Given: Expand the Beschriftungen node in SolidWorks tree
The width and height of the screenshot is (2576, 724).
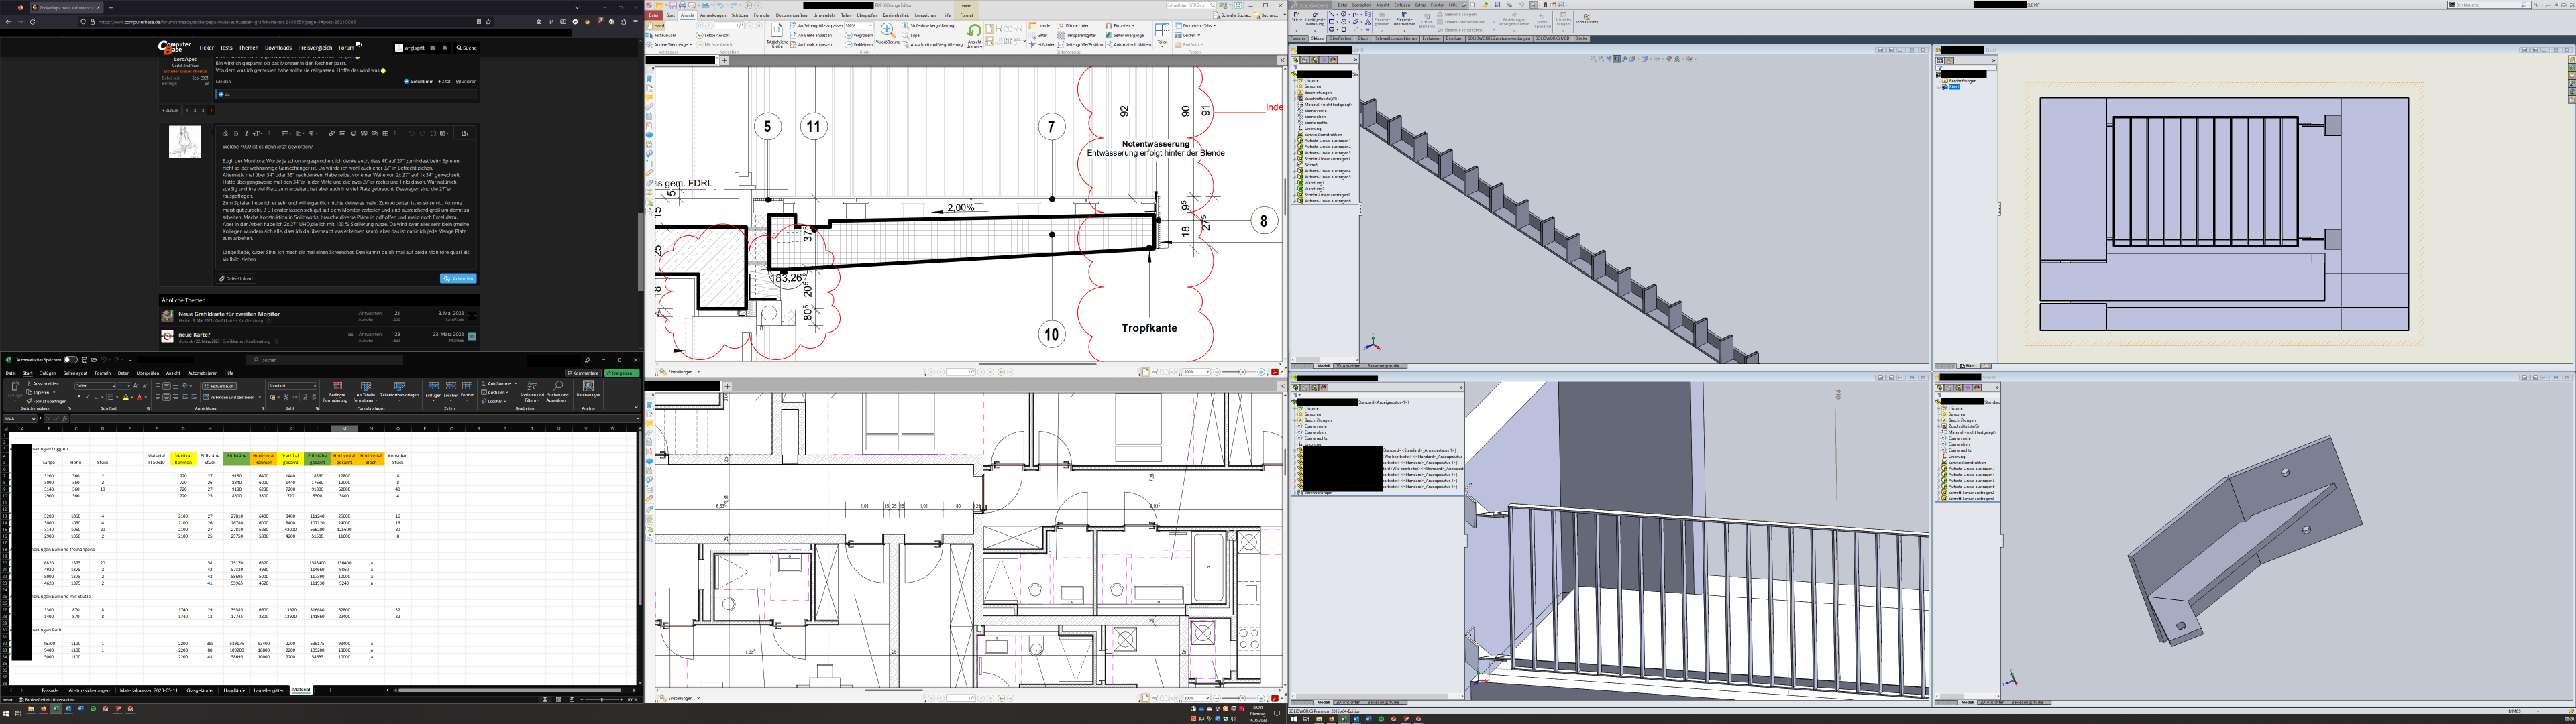Looking at the screenshot, I should (1296, 93).
